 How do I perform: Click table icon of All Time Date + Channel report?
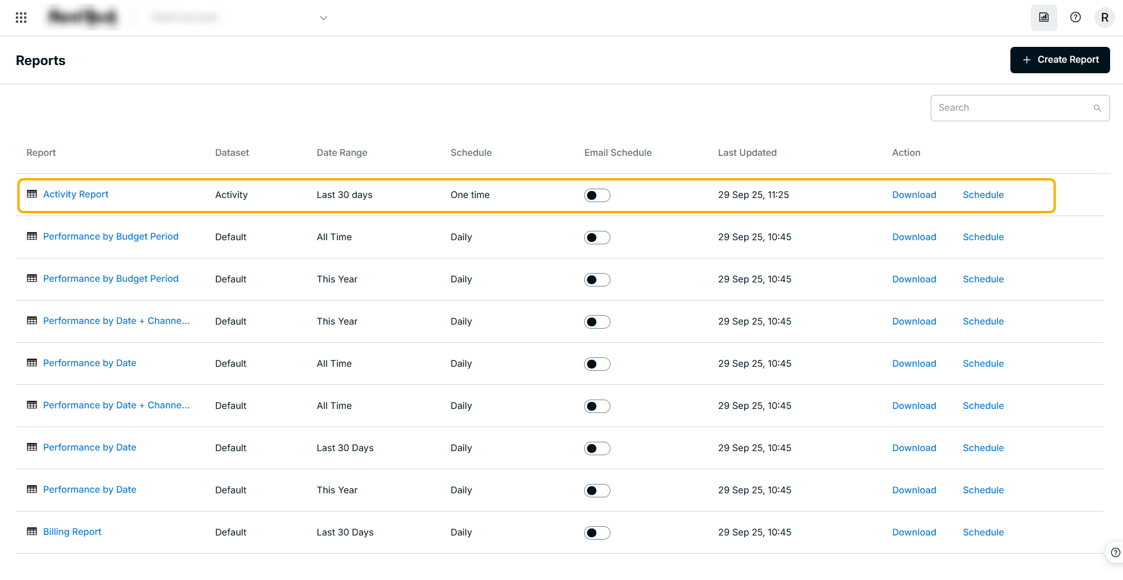pos(32,405)
